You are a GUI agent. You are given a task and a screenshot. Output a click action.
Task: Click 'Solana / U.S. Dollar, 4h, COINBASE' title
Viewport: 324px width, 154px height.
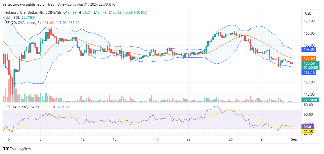pyautogui.click(x=33, y=13)
